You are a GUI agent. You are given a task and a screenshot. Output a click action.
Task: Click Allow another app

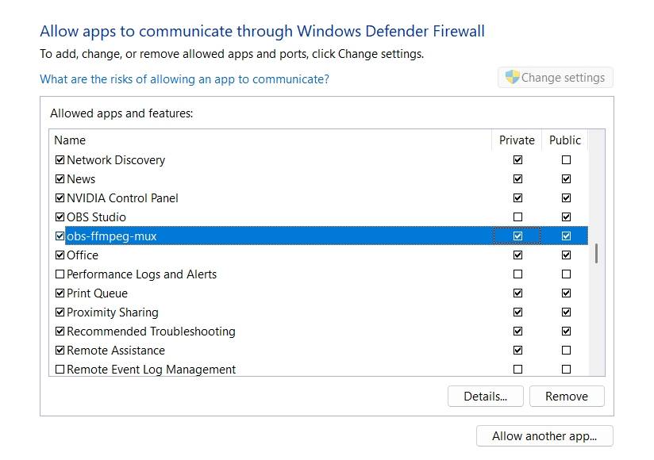click(x=544, y=435)
